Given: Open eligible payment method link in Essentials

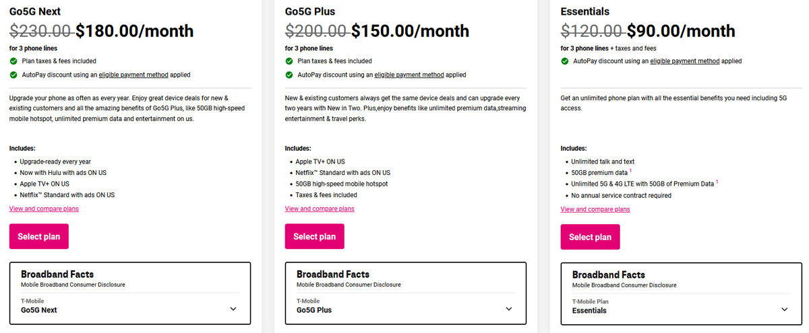Looking at the screenshot, I should (685, 61).
